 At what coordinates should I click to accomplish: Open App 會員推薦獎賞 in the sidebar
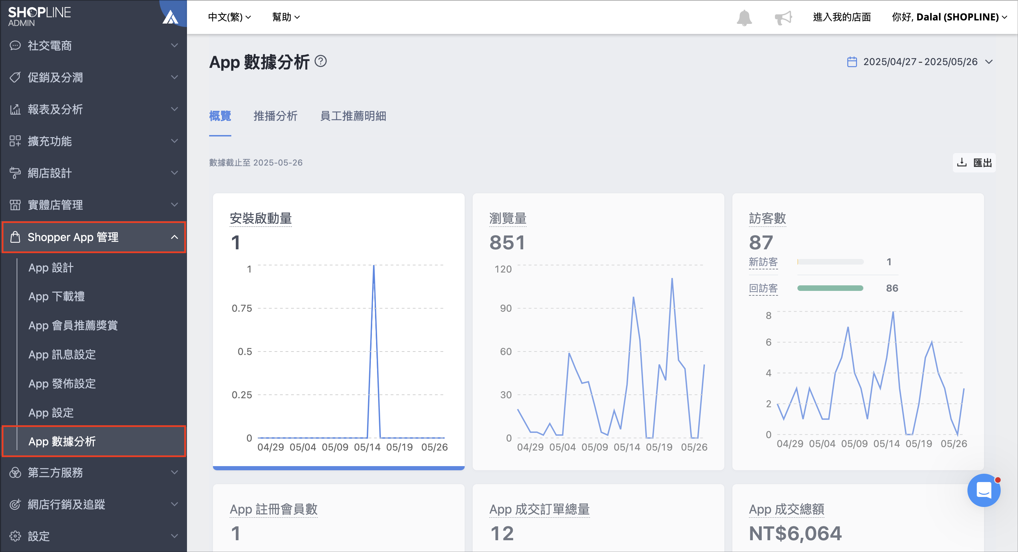(x=73, y=326)
